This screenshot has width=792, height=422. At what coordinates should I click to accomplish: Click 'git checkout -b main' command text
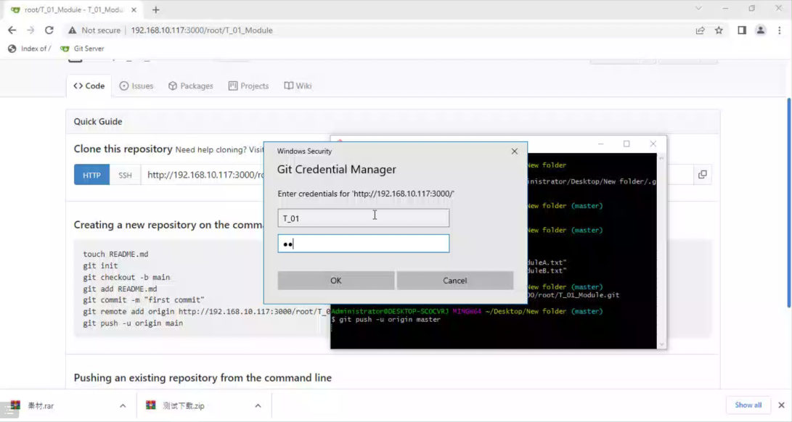click(126, 277)
